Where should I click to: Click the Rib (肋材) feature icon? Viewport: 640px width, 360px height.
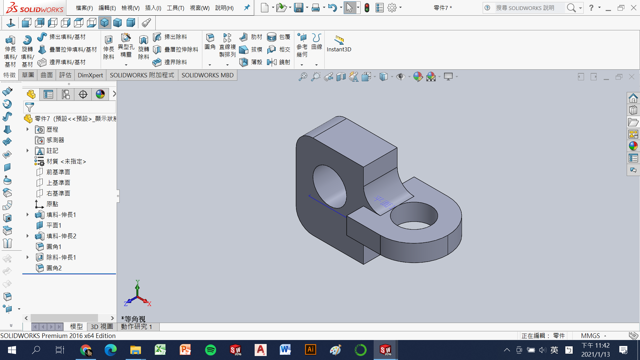click(244, 37)
